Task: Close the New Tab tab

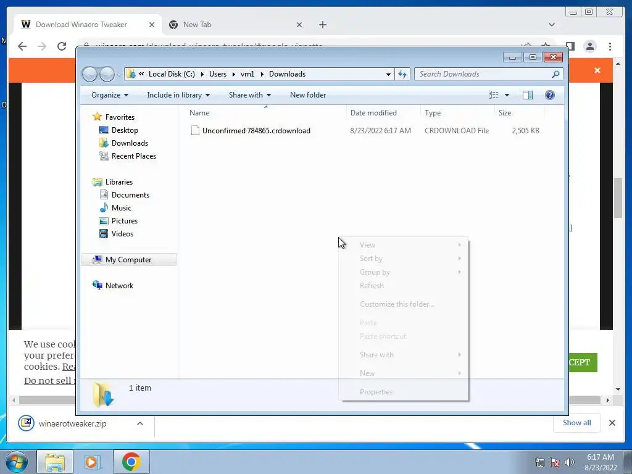Action: tap(299, 25)
